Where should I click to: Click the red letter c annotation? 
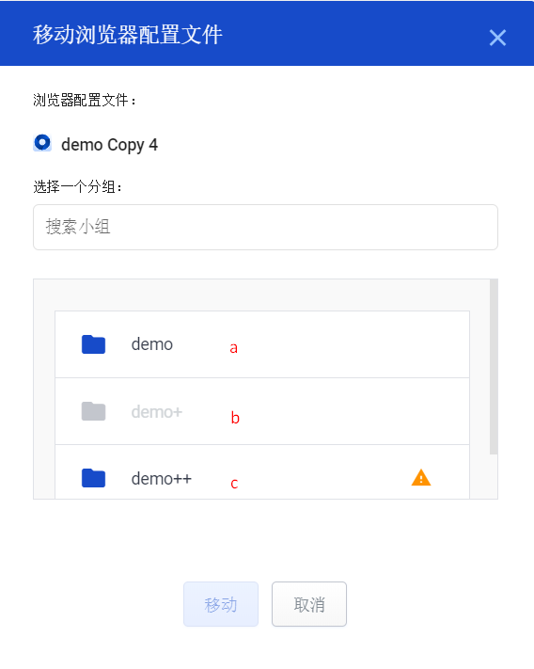point(234,484)
